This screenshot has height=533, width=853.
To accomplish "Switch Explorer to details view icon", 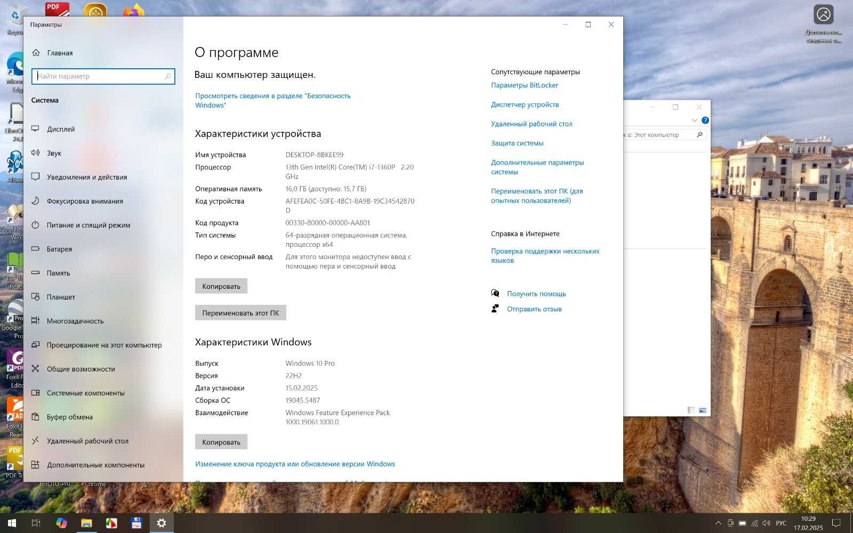I will pyautogui.click(x=691, y=410).
